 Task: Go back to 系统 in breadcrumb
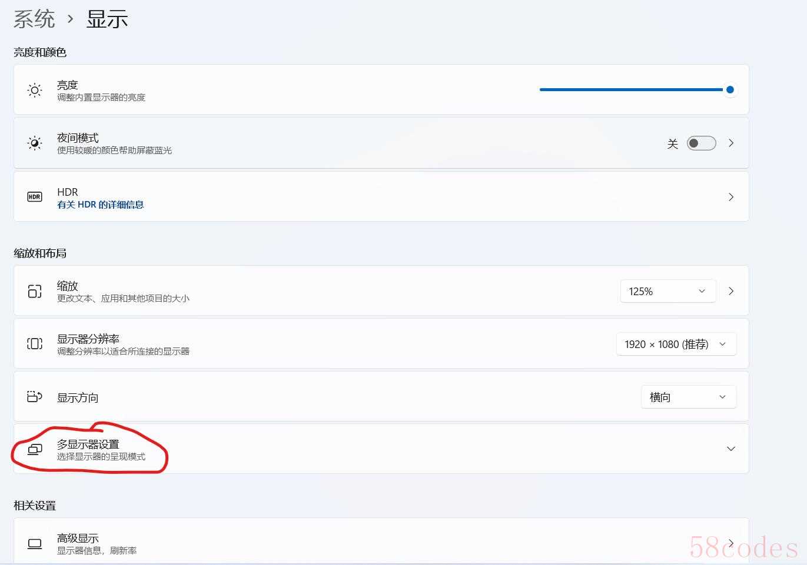click(x=34, y=19)
